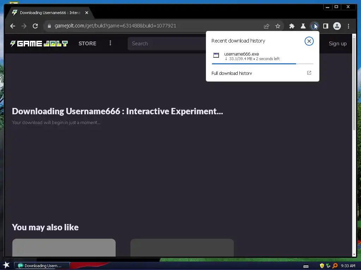Viewport: 361px width, 270px height.
Task: Open the side panel icon
Action: click(325, 26)
